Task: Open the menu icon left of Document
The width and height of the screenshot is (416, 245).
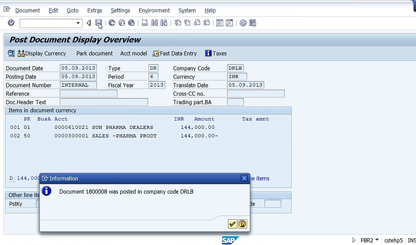Action: point(7,10)
